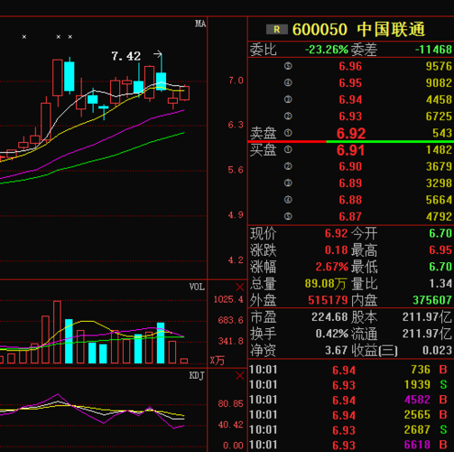
Task: Click the level 2 circle icon beside 6.90
Action: tap(288, 166)
